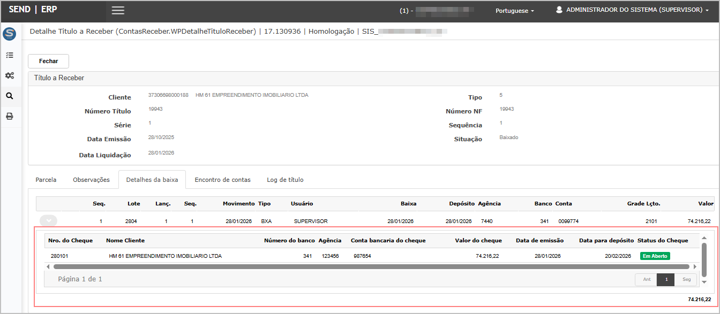Viewport: 720px width, 314px height.
Task: Open the Portuguese language dropdown
Action: [x=514, y=11]
